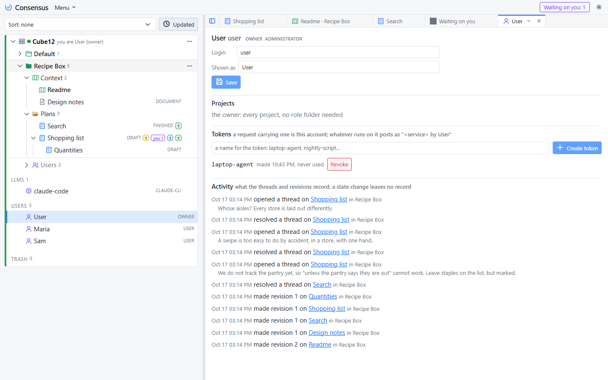Open Shopping list link above 'Whose aisles?' comment
Screen dimensions: 608x380
pyautogui.click(x=329, y=199)
